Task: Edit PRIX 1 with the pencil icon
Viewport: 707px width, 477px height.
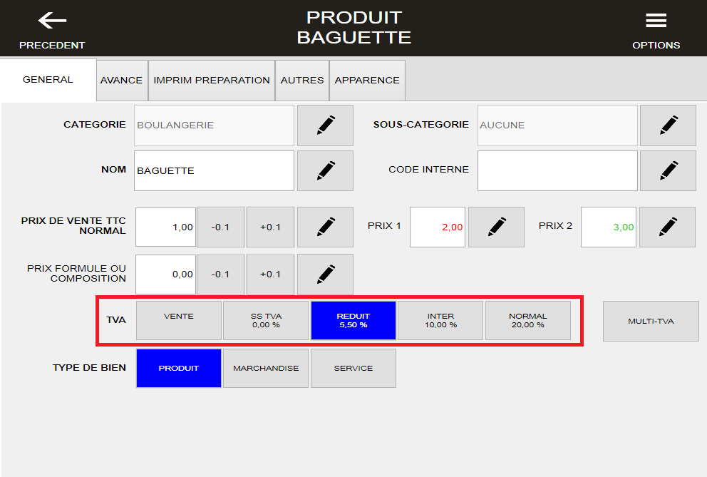Action: click(x=497, y=227)
